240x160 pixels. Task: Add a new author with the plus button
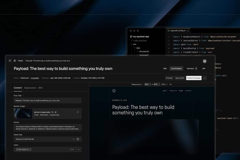[x=78, y=149]
